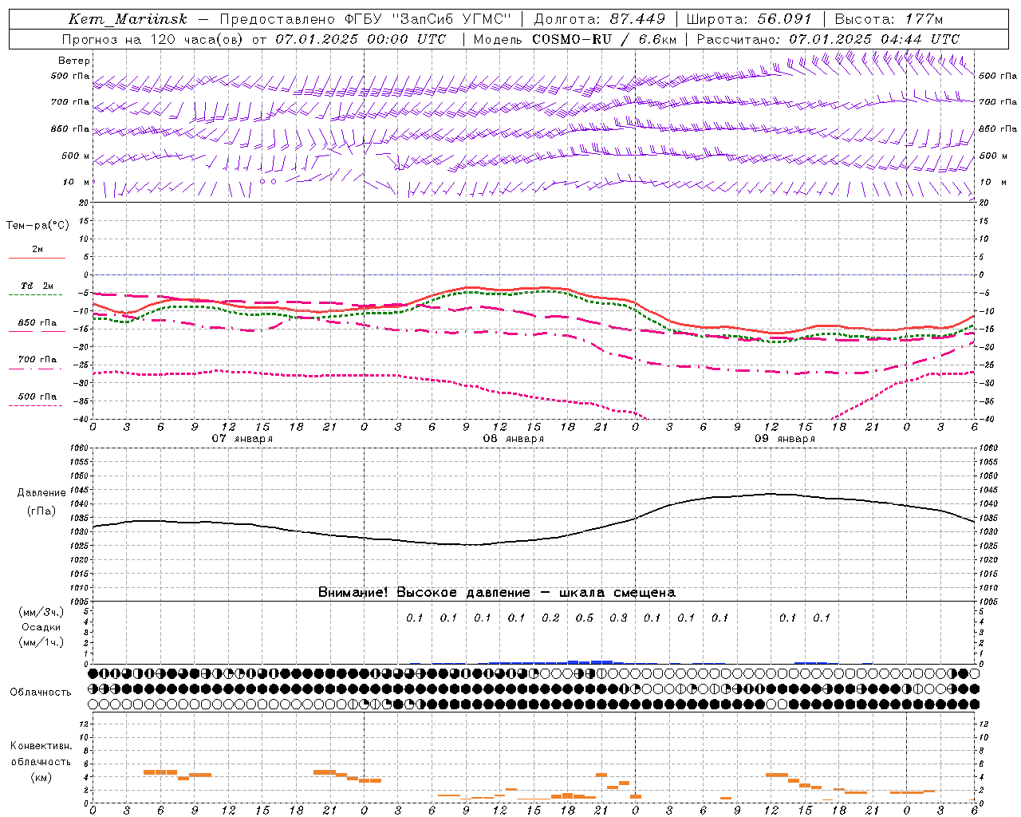Click the 0.2 precipitation value
1021x817 pixels.
tap(550, 618)
